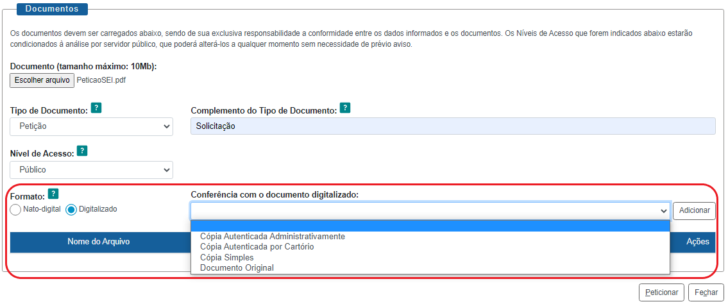The width and height of the screenshot is (728, 304).
Task: Open the Formato help question-mark icon
Action: tap(53, 194)
